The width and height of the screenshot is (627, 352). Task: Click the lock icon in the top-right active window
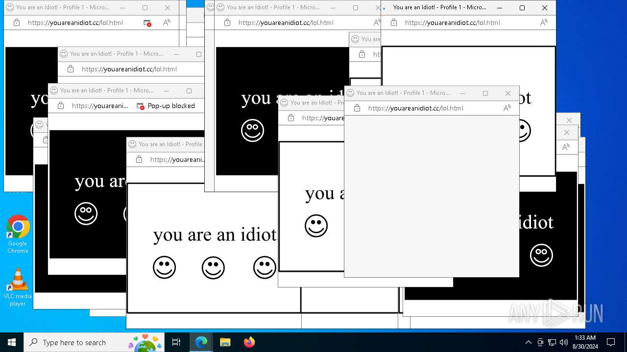click(x=394, y=22)
